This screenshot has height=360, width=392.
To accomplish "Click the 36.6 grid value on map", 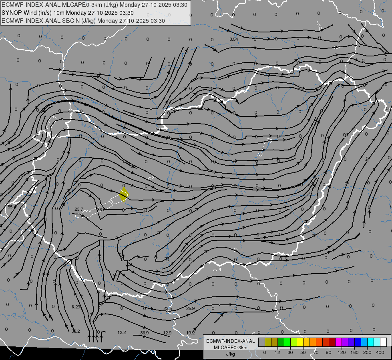I will pos(101,210).
